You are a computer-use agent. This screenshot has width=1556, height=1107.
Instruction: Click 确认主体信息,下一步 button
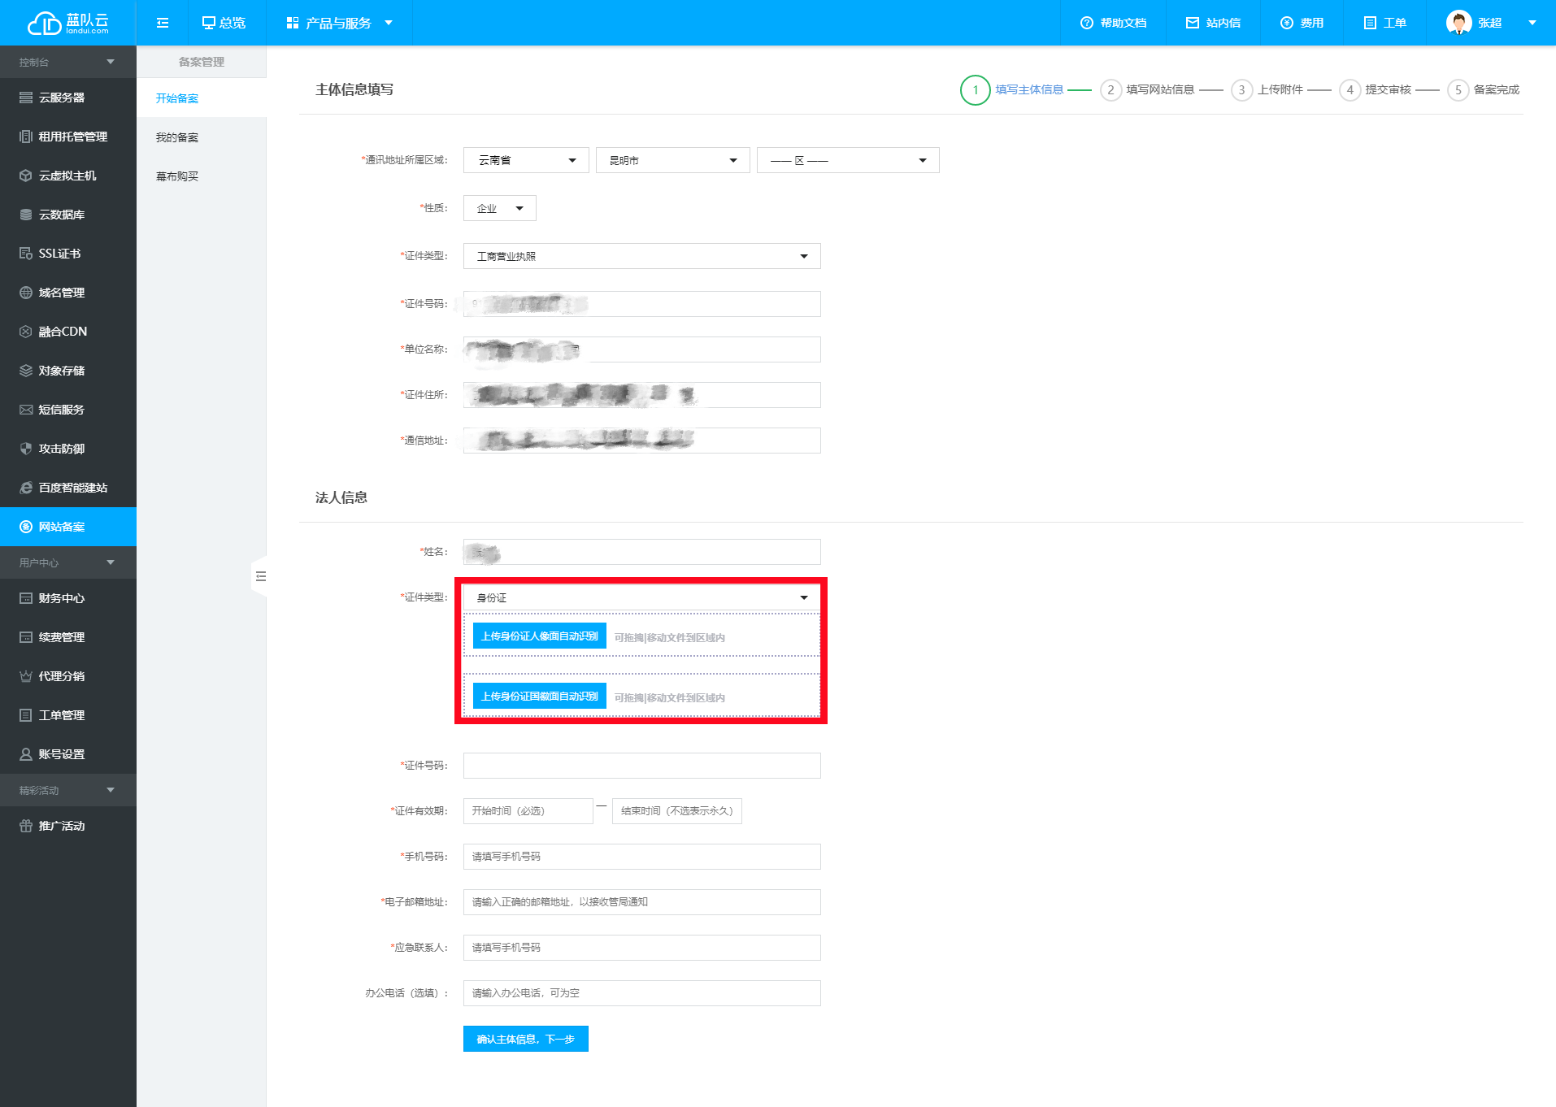(x=525, y=1039)
